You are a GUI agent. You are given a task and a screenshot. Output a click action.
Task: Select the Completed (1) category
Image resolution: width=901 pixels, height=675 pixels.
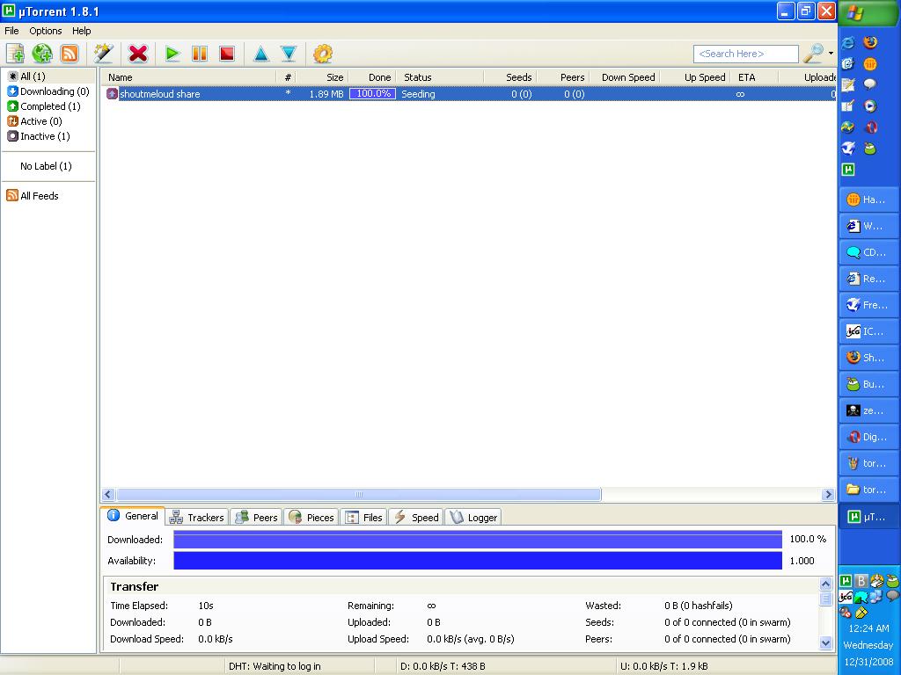tap(44, 106)
